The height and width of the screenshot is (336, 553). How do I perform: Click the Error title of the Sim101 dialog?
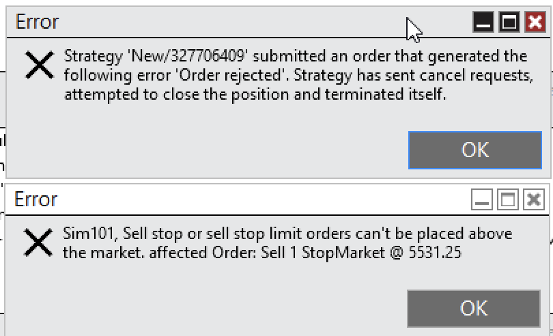[36, 199]
